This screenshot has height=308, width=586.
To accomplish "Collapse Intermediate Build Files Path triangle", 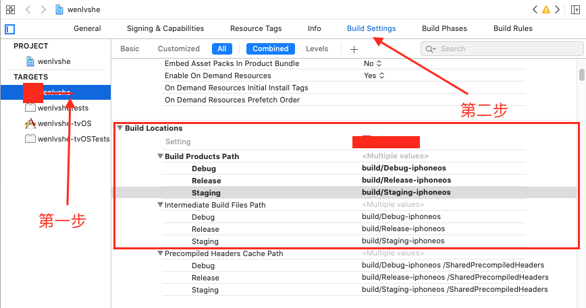I will click(x=160, y=204).
